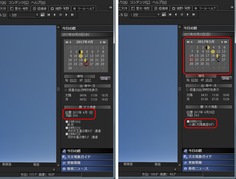
Task: Click play forward in the left window toolbar
Action: tap(66, 15)
